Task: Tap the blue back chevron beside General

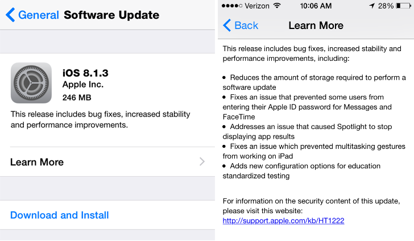Action: click(x=10, y=15)
